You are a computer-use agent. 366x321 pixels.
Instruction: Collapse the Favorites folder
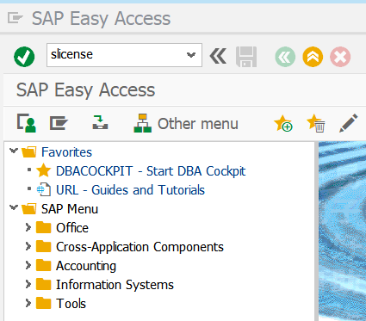[x=14, y=151]
